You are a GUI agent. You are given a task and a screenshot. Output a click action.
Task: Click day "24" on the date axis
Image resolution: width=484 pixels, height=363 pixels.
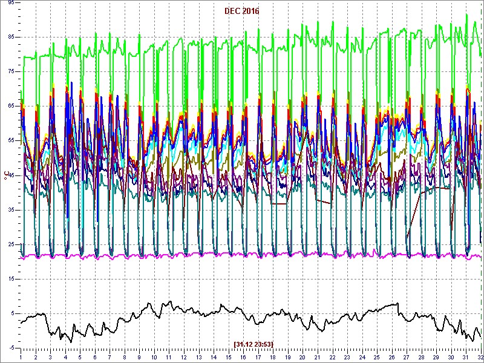pos(361,357)
